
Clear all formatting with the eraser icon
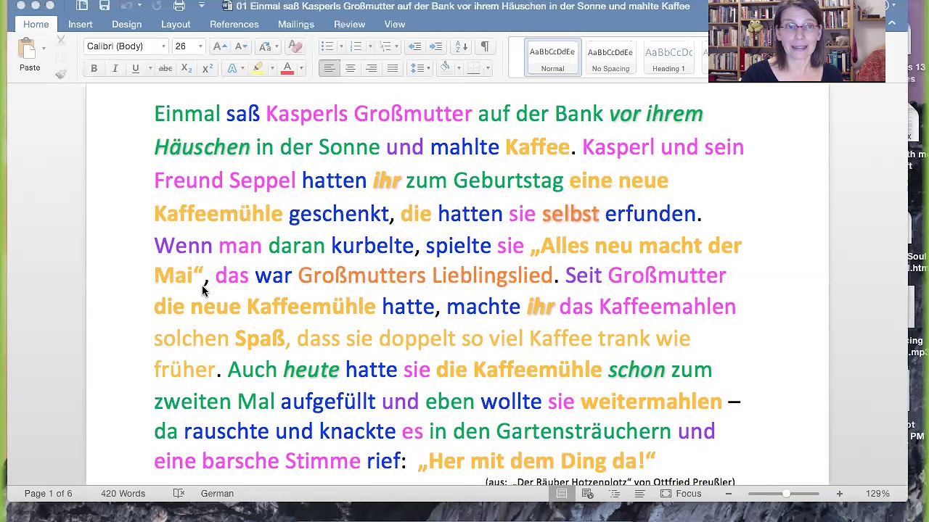click(295, 46)
